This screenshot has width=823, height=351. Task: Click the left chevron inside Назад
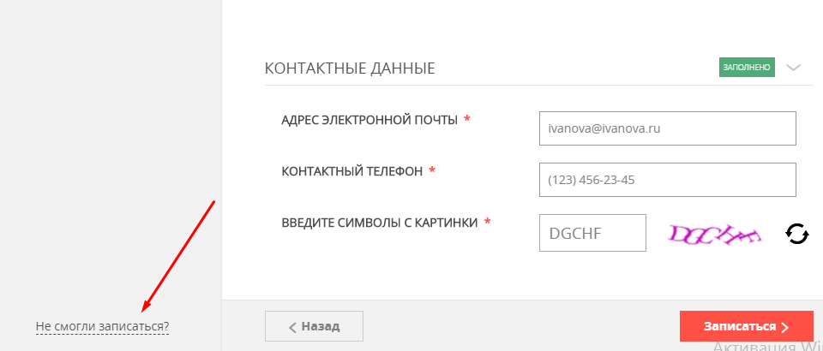click(x=292, y=327)
